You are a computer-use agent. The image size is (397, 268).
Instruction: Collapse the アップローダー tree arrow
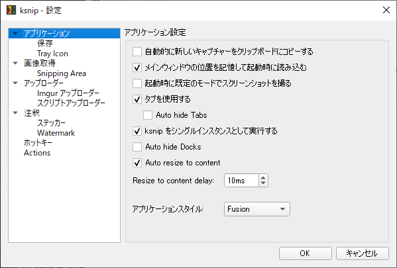15,83
